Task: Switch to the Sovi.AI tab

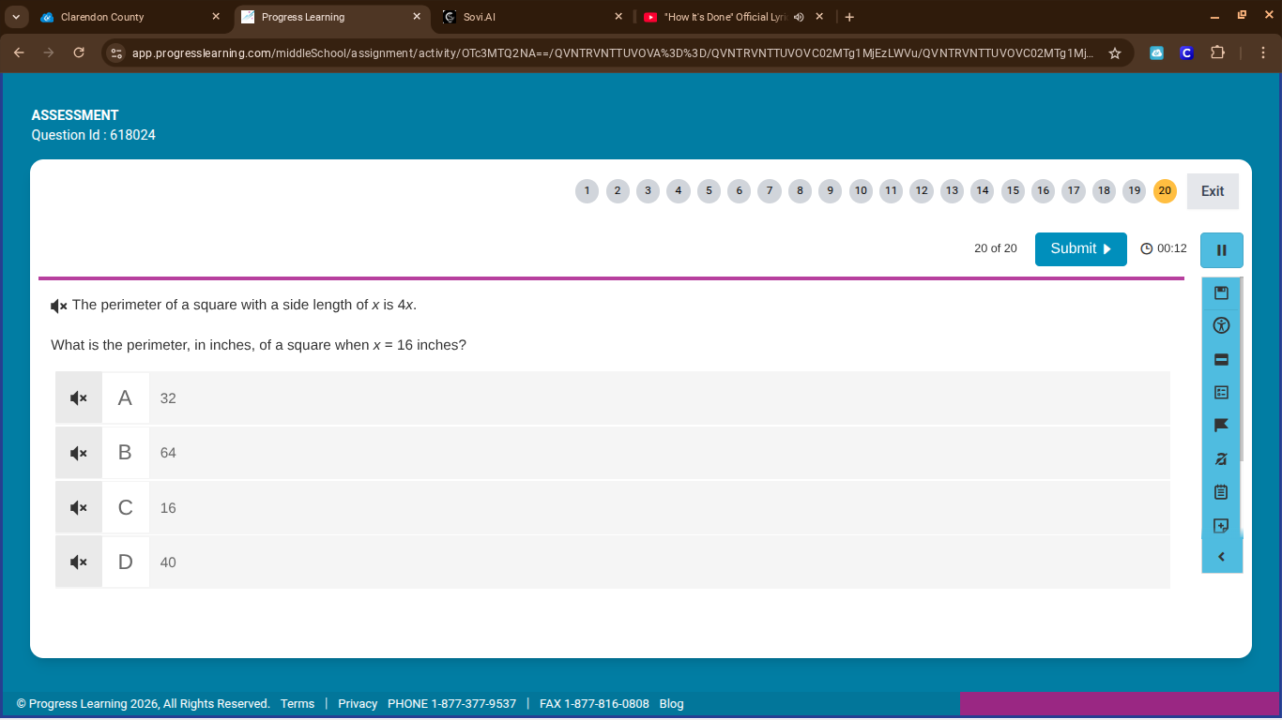Action: pos(526,17)
